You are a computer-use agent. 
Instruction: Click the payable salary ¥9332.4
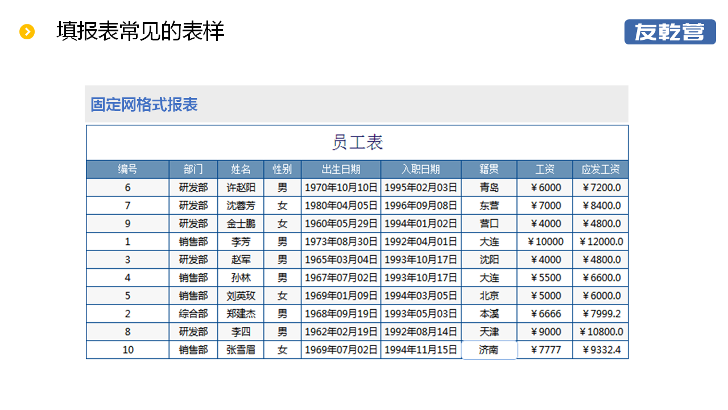coord(601,350)
